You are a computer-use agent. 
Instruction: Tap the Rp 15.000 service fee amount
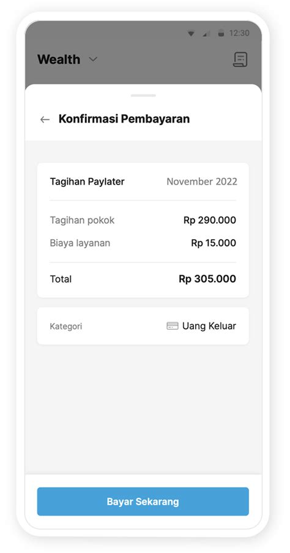214,243
